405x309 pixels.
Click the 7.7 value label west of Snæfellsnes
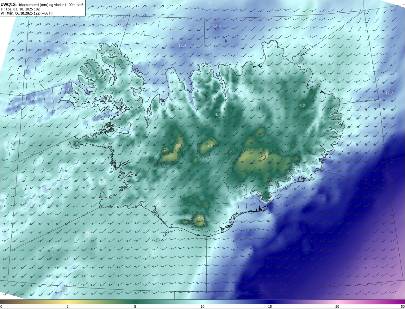pyautogui.click(x=37, y=144)
